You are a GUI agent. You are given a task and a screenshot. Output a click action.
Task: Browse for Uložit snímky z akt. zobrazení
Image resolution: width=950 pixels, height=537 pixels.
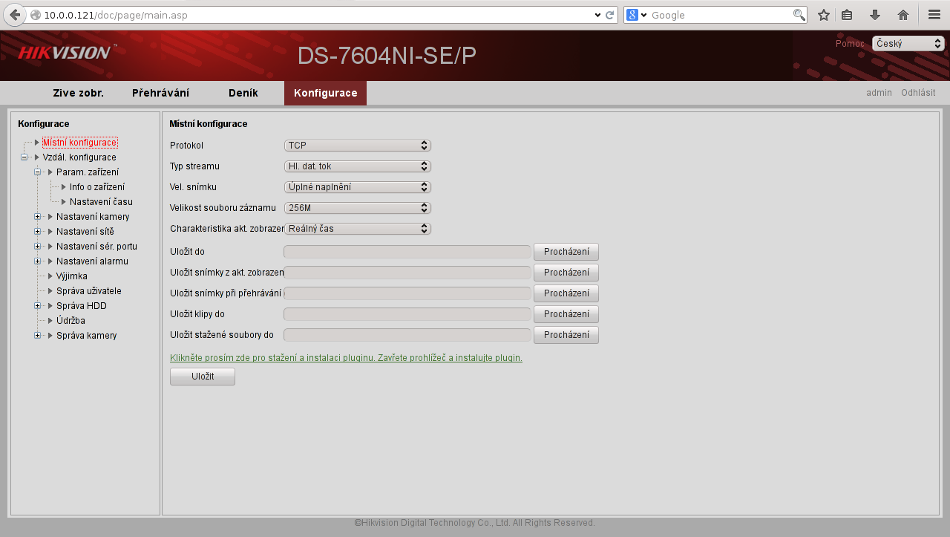click(566, 273)
